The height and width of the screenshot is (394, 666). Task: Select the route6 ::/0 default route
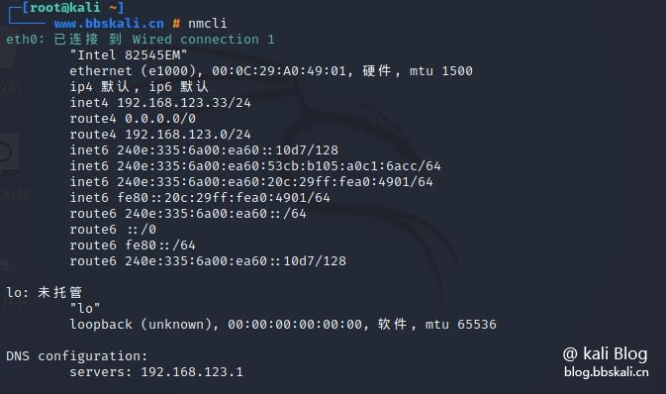tap(113, 230)
